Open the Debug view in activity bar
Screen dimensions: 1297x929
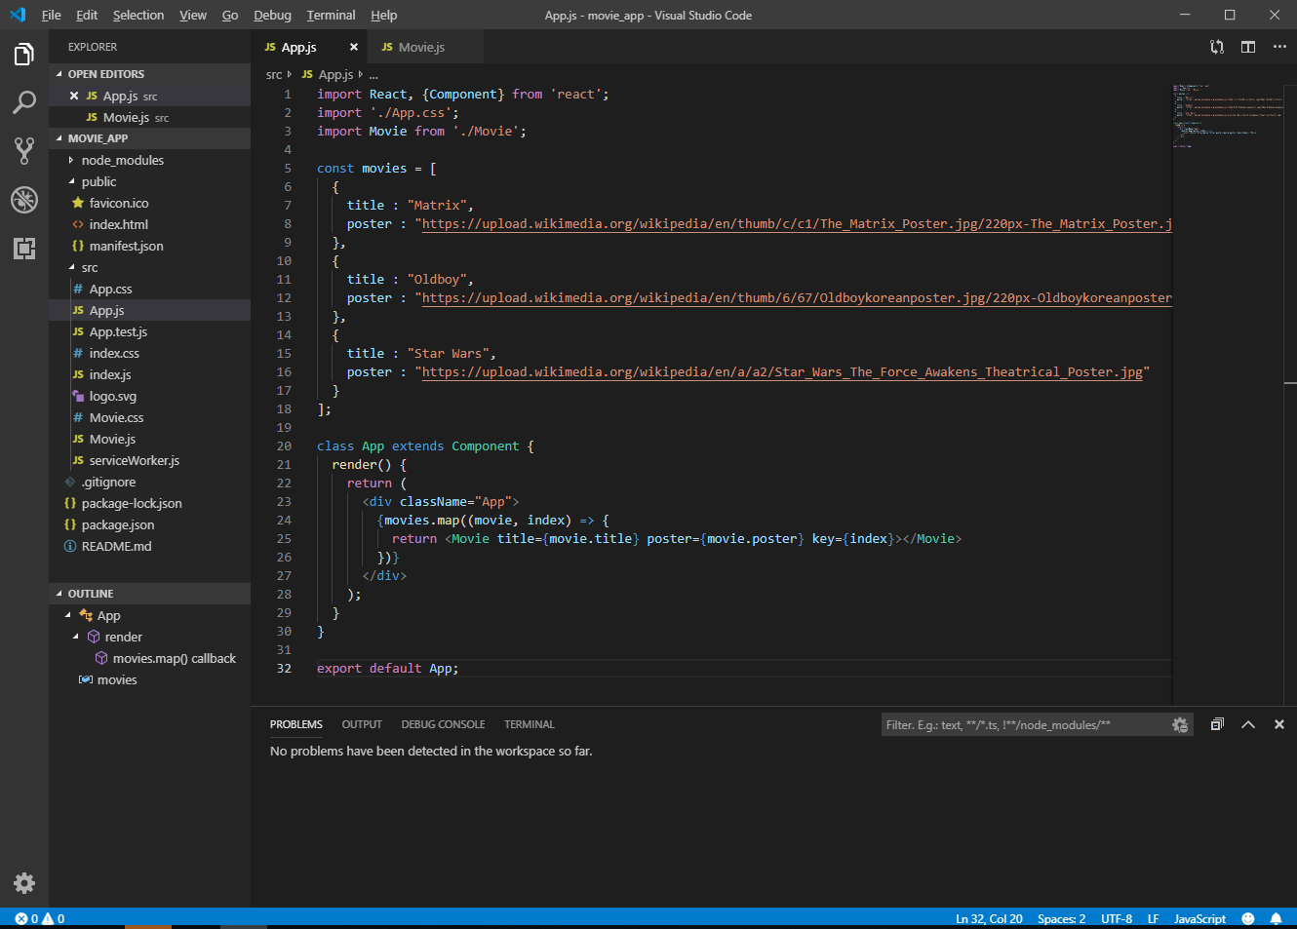(x=24, y=200)
